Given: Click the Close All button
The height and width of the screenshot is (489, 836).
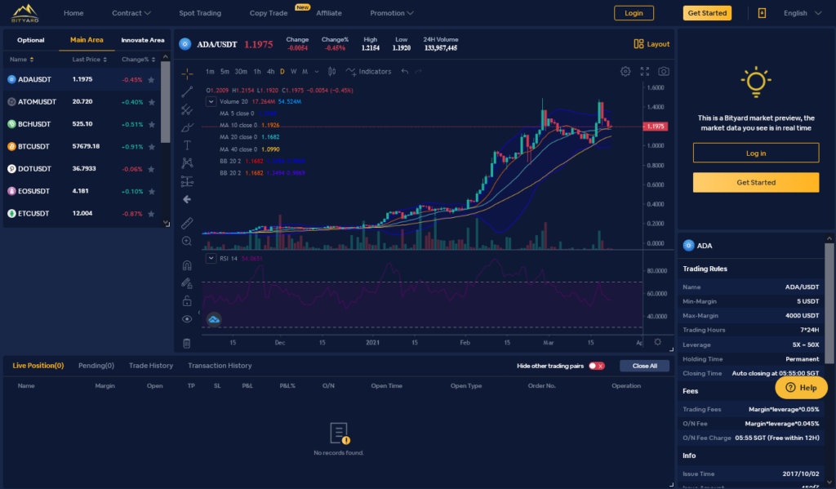Looking at the screenshot, I should [645, 366].
